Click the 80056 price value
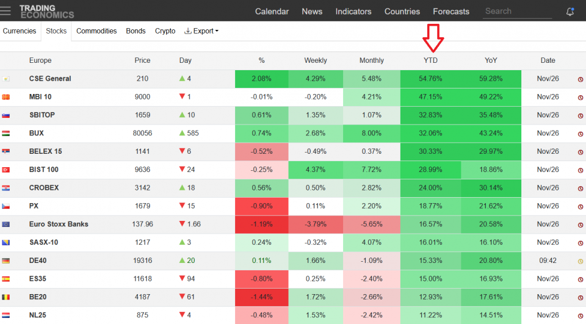This screenshot has width=586, height=324. click(x=142, y=133)
